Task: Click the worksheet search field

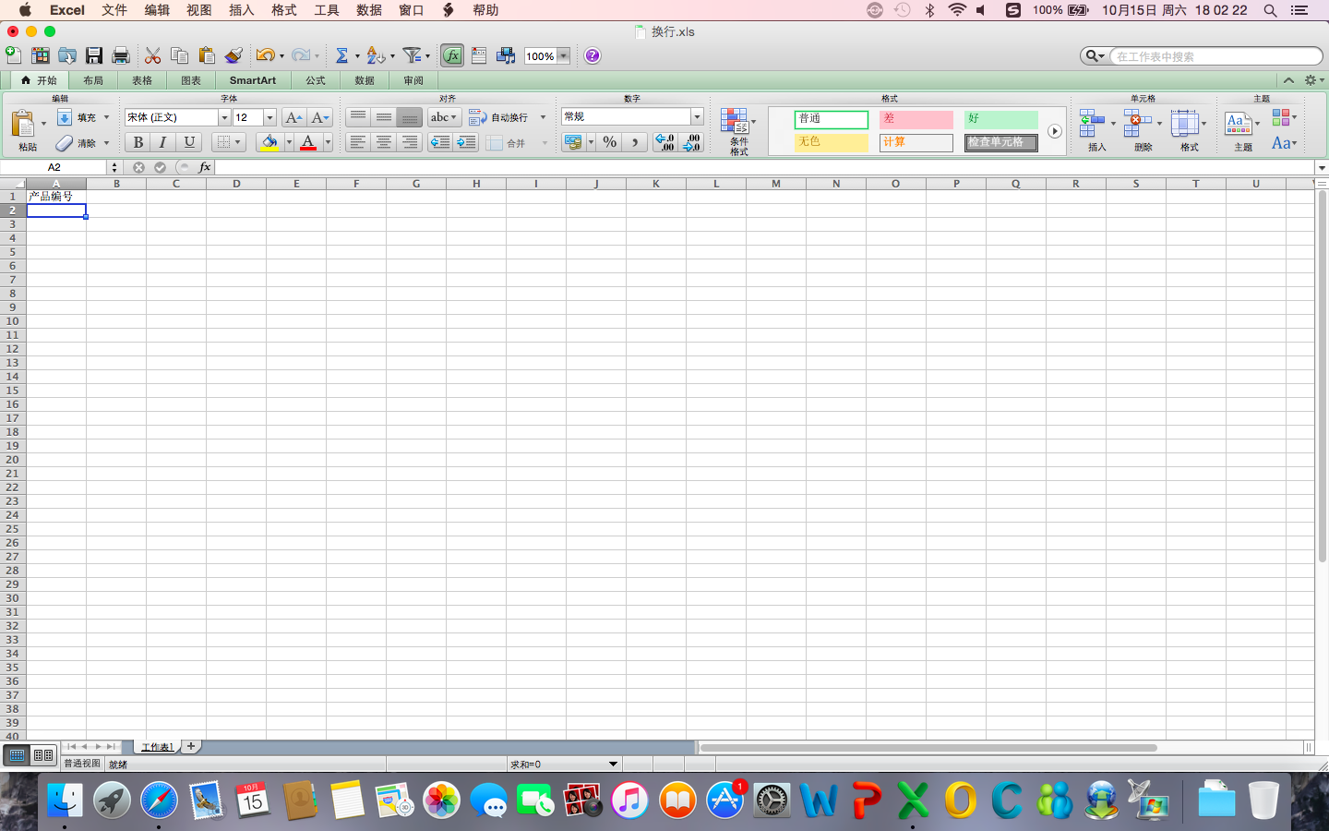Action: point(1215,56)
